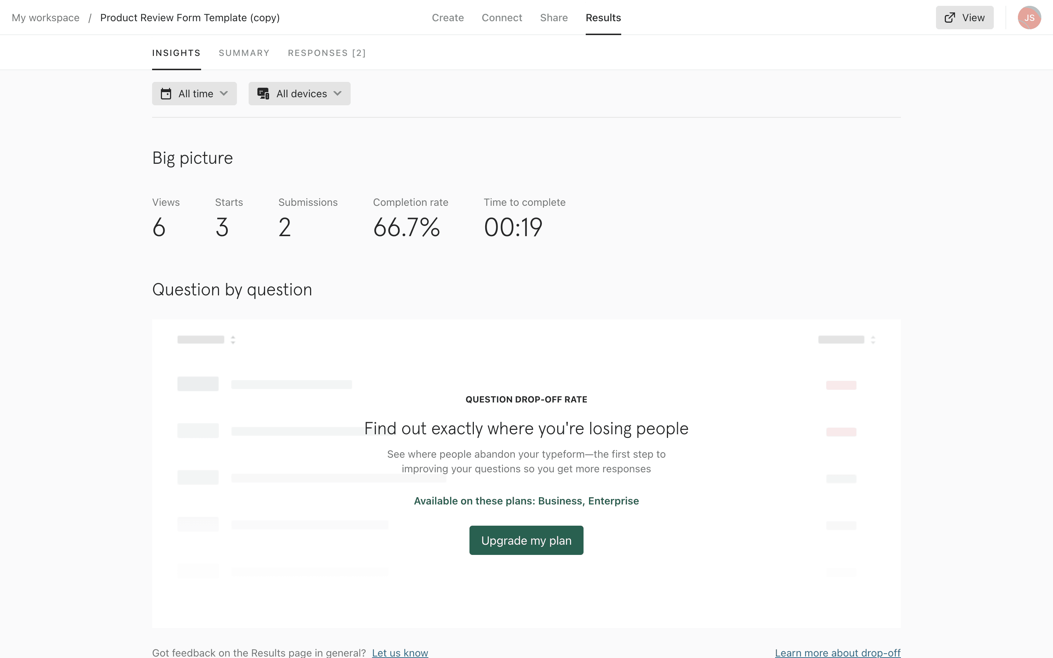Click left column sort arrows in question table

point(233,340)
